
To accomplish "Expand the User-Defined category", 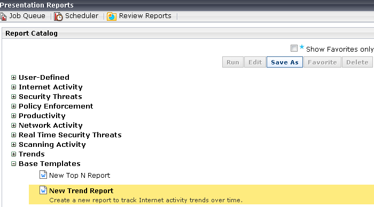I will pyautogui.click(x=13, y=78).
